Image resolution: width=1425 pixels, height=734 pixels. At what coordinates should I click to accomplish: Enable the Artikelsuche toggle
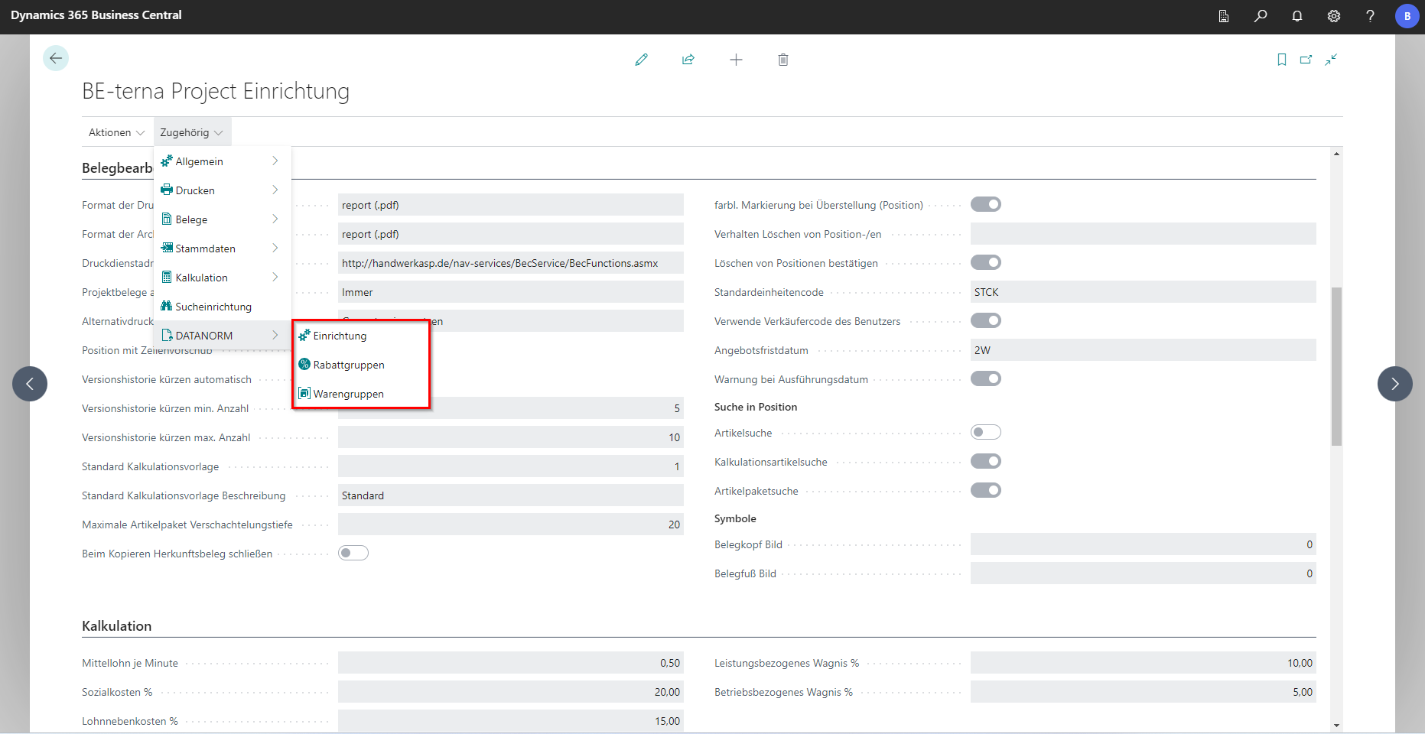coord(985,433)
